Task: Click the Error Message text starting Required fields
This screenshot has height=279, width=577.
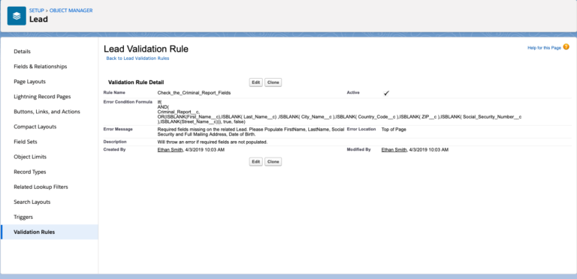Action: [x=250, y=132]
